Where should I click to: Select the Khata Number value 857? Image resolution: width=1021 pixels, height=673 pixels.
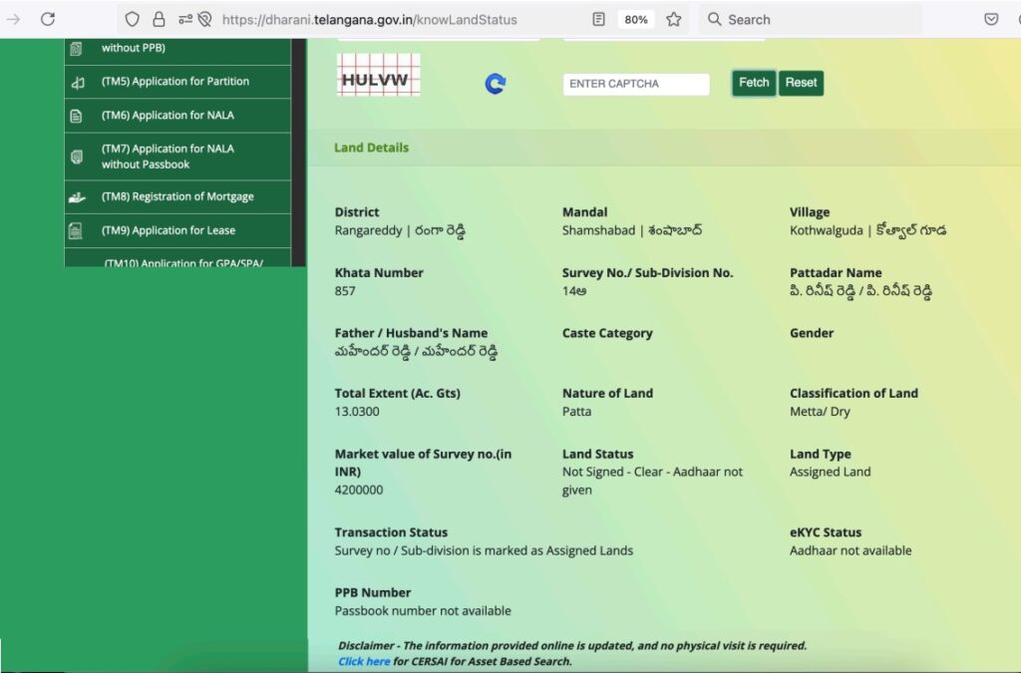pos(345,291)
